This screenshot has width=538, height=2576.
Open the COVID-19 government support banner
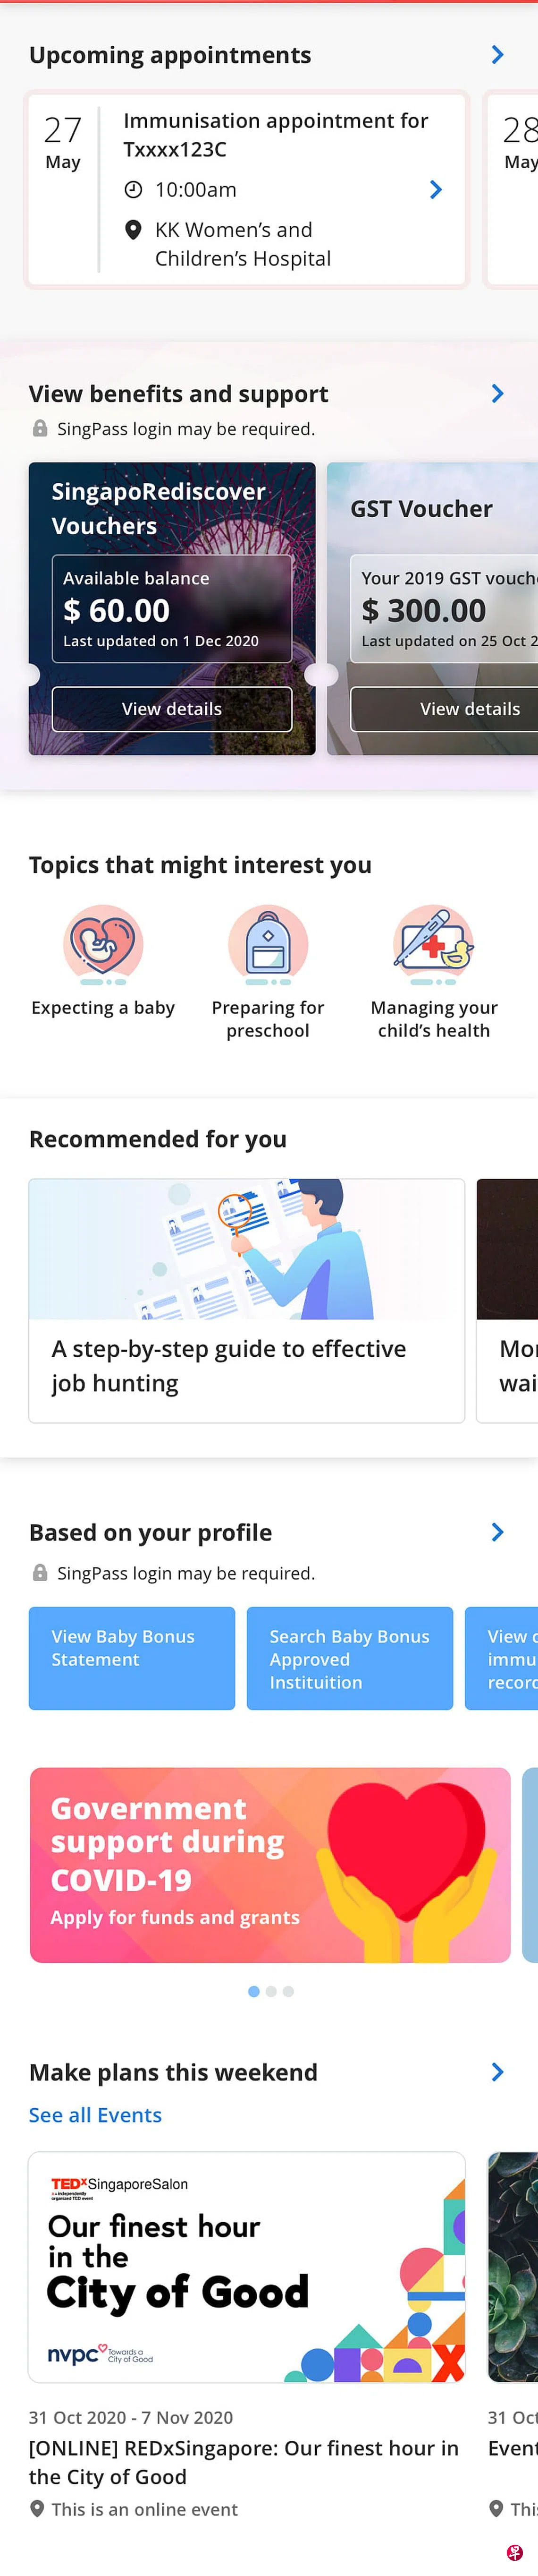pos(269,1865)
